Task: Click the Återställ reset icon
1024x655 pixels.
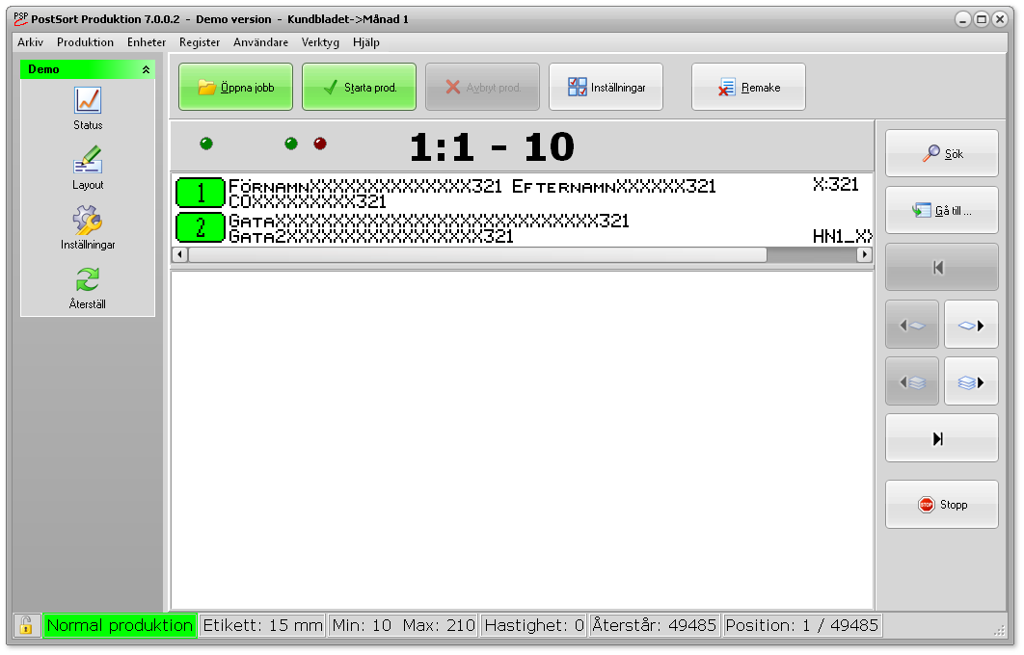Action: [88, 288]
